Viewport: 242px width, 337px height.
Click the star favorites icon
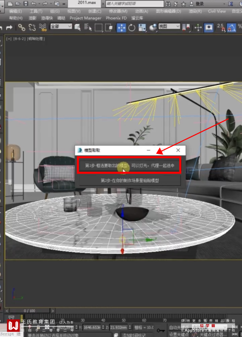[184, 4]
